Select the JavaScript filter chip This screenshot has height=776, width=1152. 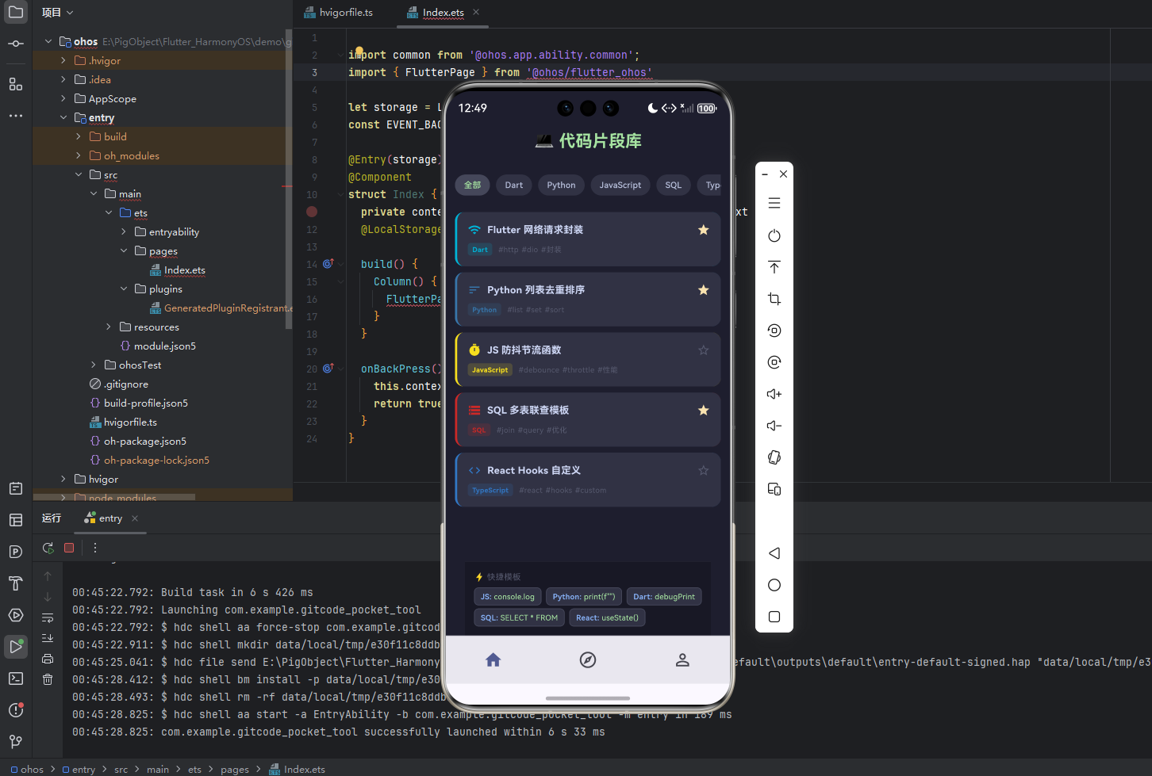click(620, 185)
